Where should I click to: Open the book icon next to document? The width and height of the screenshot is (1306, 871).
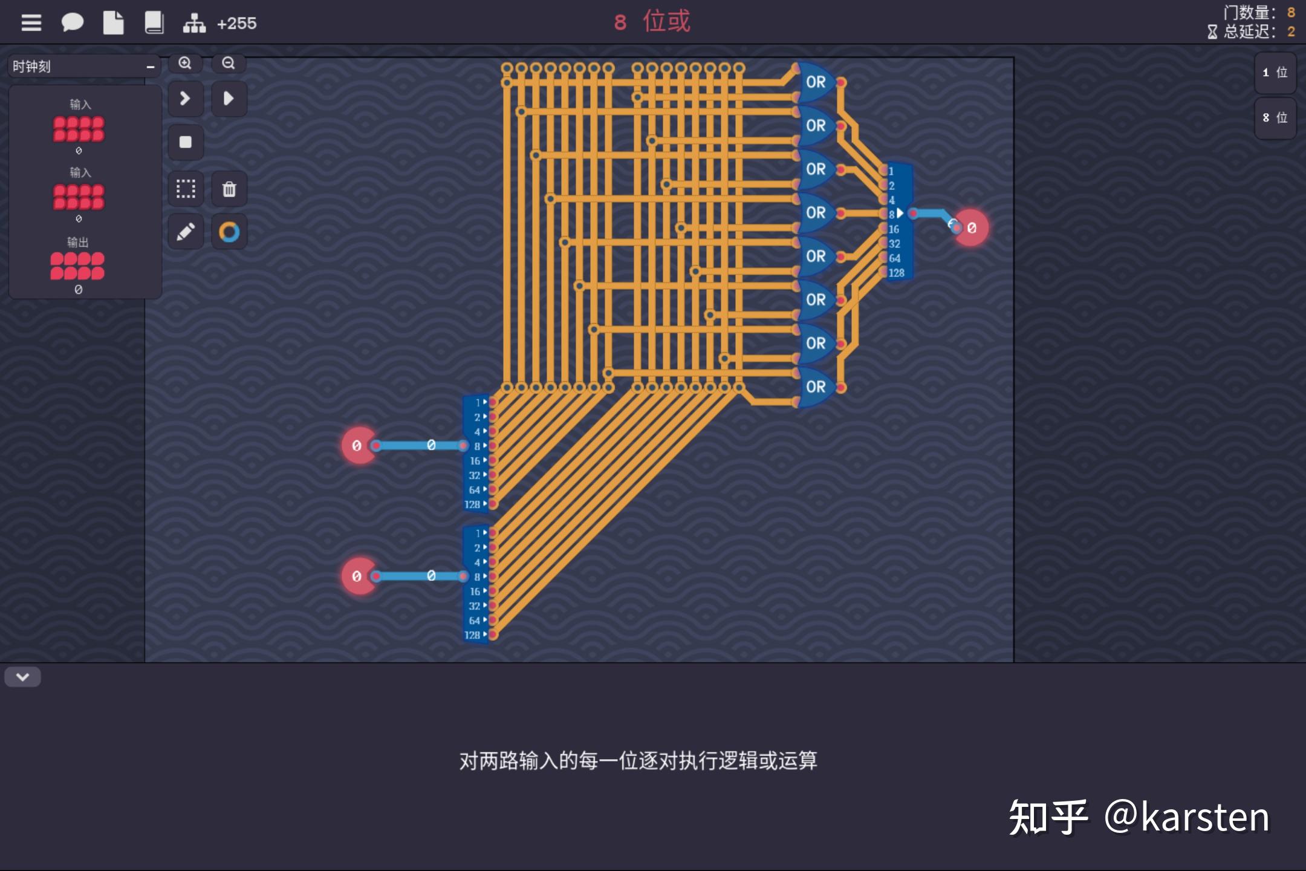pos(154,22)
